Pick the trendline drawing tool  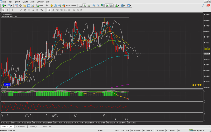pyautogui.click(x=21, y=10)
